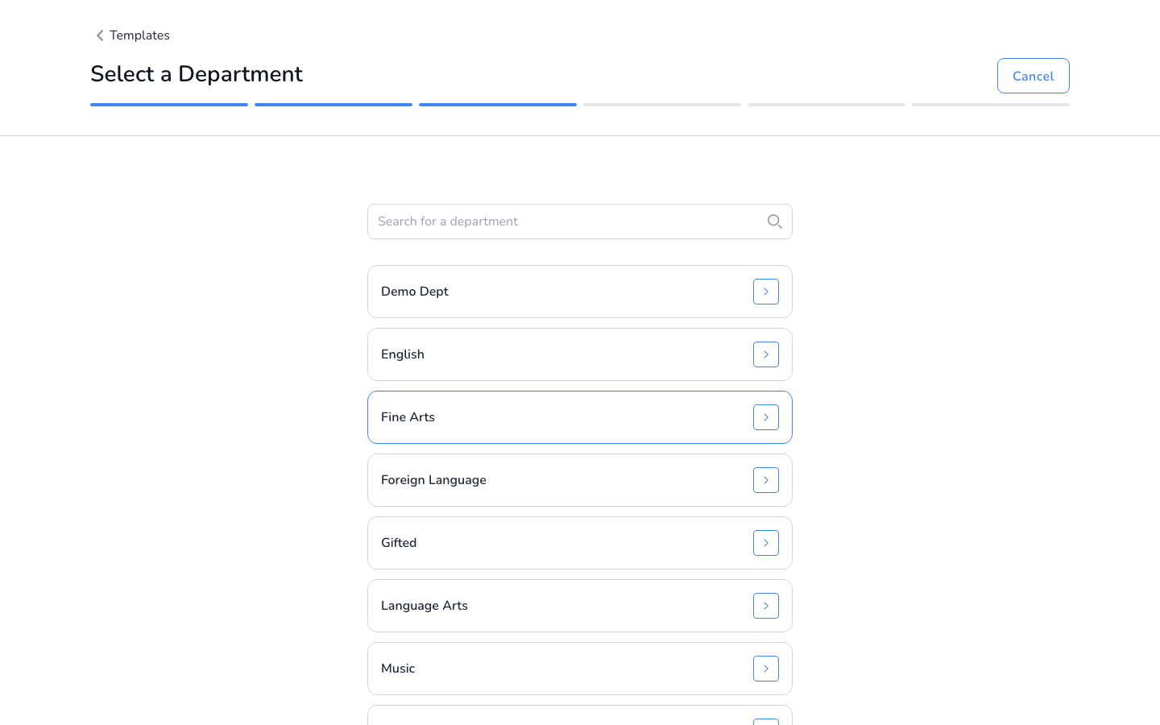The image size is (1160, 725).
Task: Open Gifted with its arrow button
Action: pos(766,543)
